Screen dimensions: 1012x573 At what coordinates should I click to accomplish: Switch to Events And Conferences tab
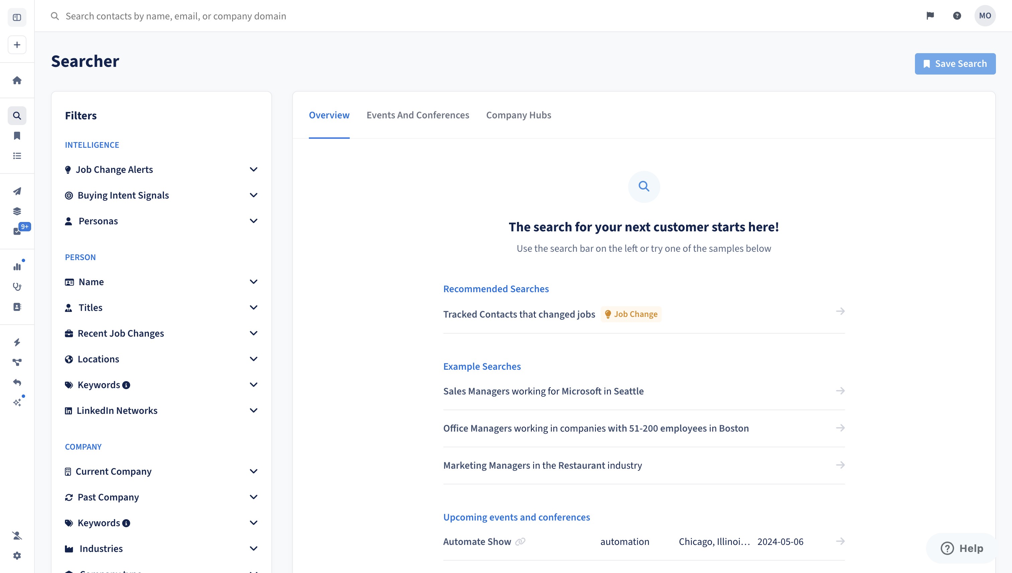pos(418,115)
